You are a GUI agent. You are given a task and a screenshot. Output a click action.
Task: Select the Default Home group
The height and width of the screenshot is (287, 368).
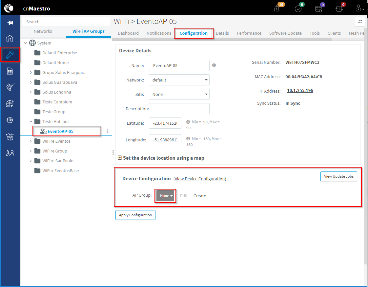(56, 63)
